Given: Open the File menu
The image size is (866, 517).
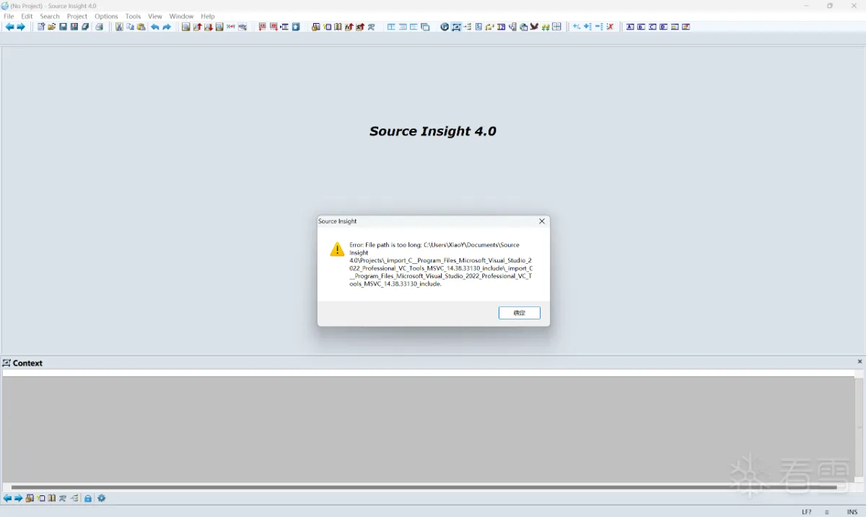Looking at the screenshot, I should click(x=9, y=16).
